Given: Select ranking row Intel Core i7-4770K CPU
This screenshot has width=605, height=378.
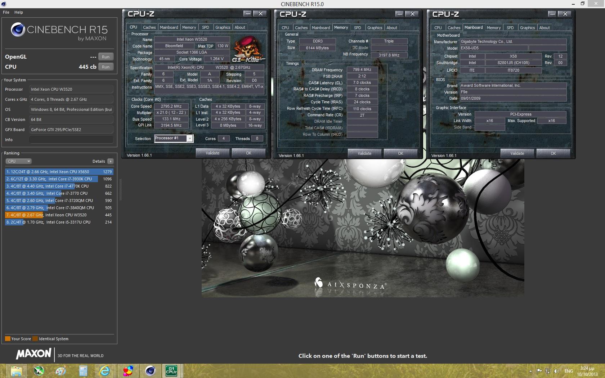Looking at the screenshot, I should click(x=59, y=186).
